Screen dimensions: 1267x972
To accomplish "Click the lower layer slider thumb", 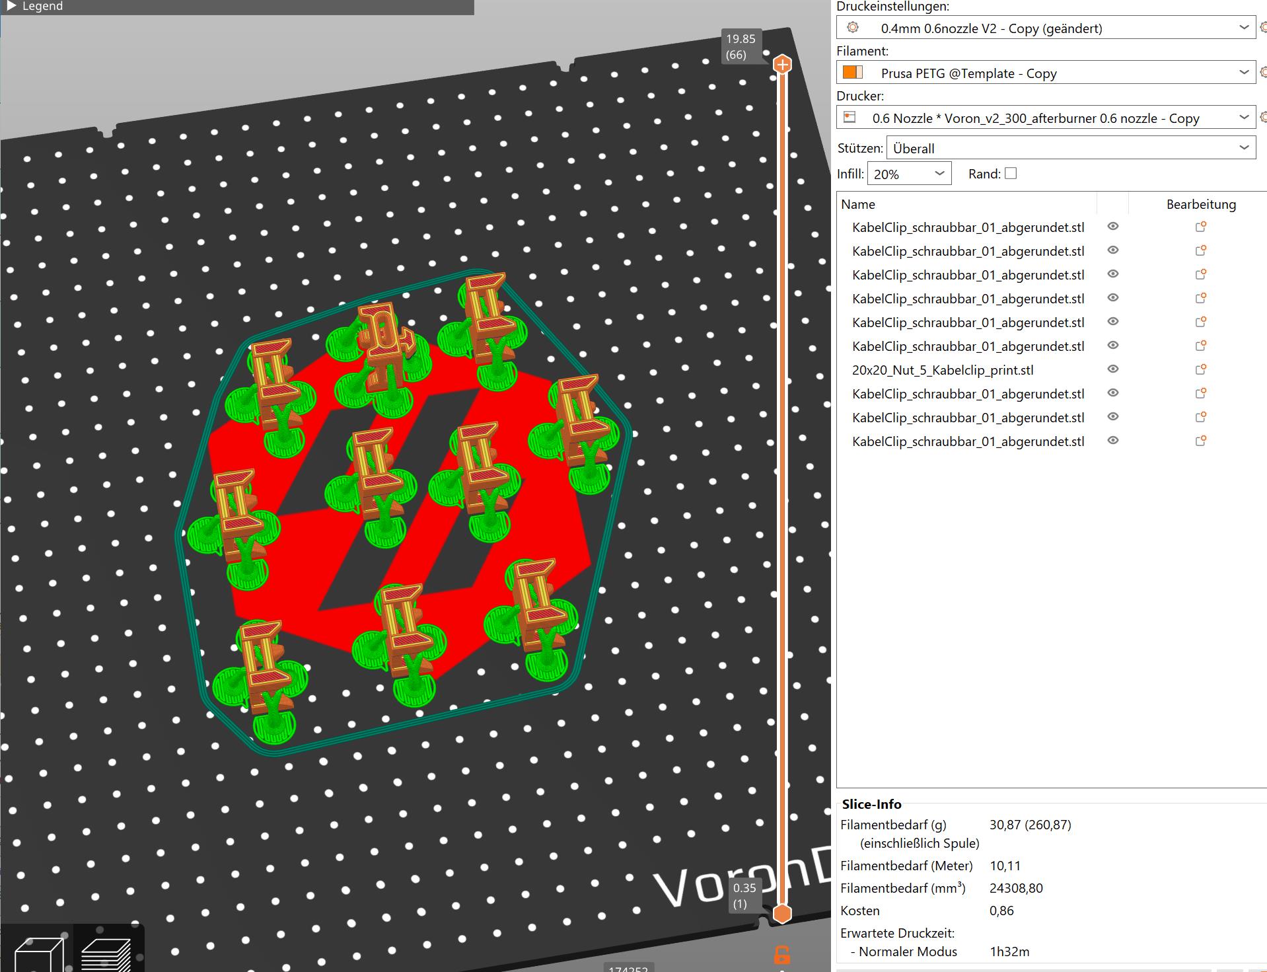I will pos(782,914).
